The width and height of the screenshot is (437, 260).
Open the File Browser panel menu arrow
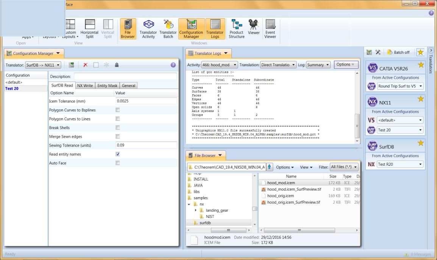point(220,155)
